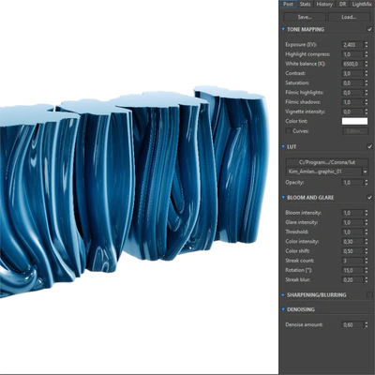Click the Highlight compress value field
Screen dimensions: 375x375
point(352,54)
